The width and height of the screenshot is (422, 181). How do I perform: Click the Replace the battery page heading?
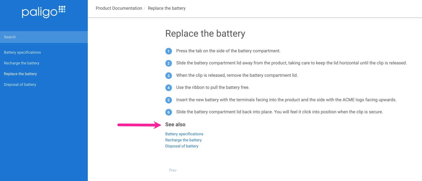coord(205,34)
